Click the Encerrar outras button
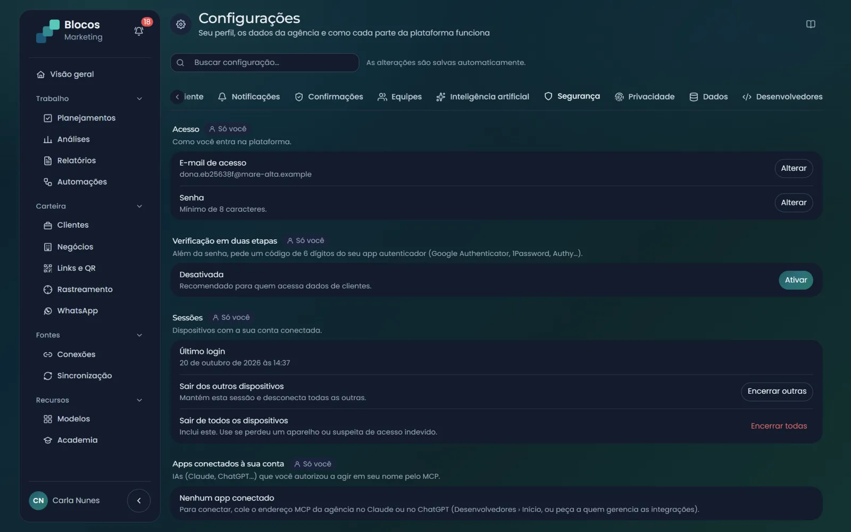 pyautogui.click(x=777, y=392)
